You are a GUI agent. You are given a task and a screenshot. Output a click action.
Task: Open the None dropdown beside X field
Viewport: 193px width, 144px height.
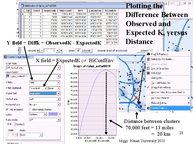pyautogui.click(x=58, y=88)
